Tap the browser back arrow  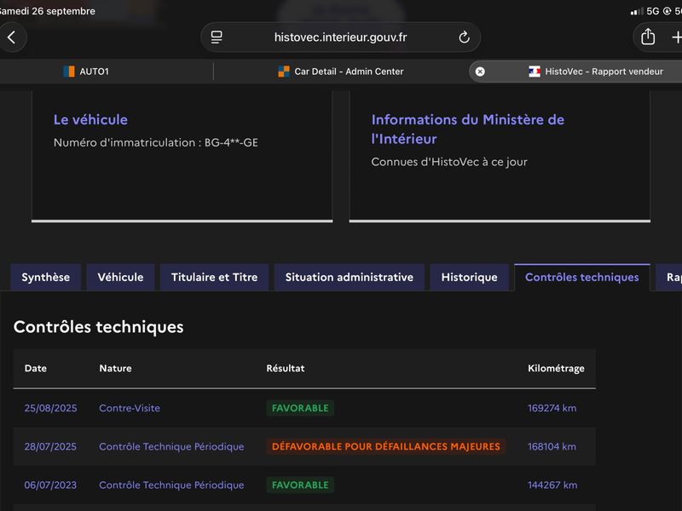pos(12,37)
